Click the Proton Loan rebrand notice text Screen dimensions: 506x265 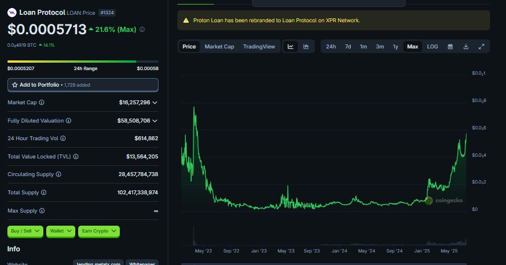277,21
